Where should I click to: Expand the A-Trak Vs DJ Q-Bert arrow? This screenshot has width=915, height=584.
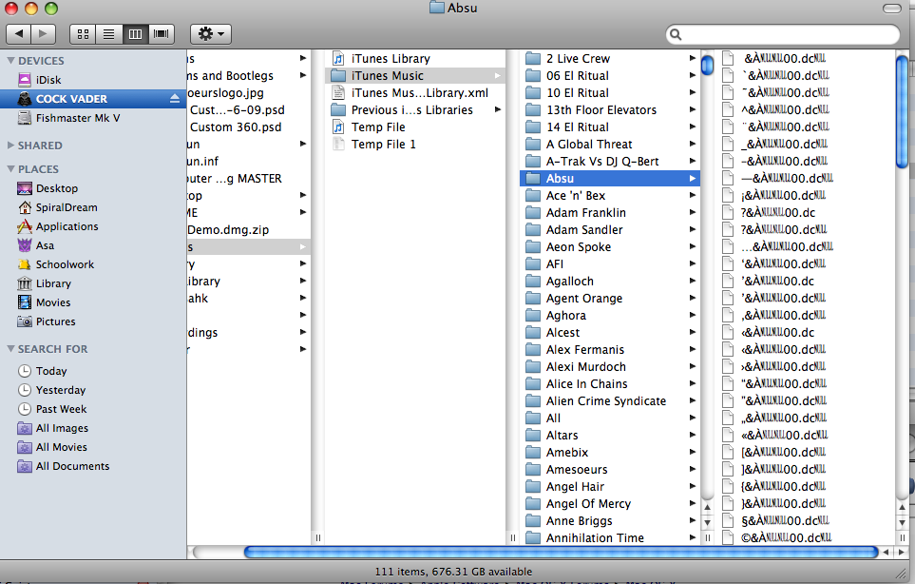click(692, 161)
